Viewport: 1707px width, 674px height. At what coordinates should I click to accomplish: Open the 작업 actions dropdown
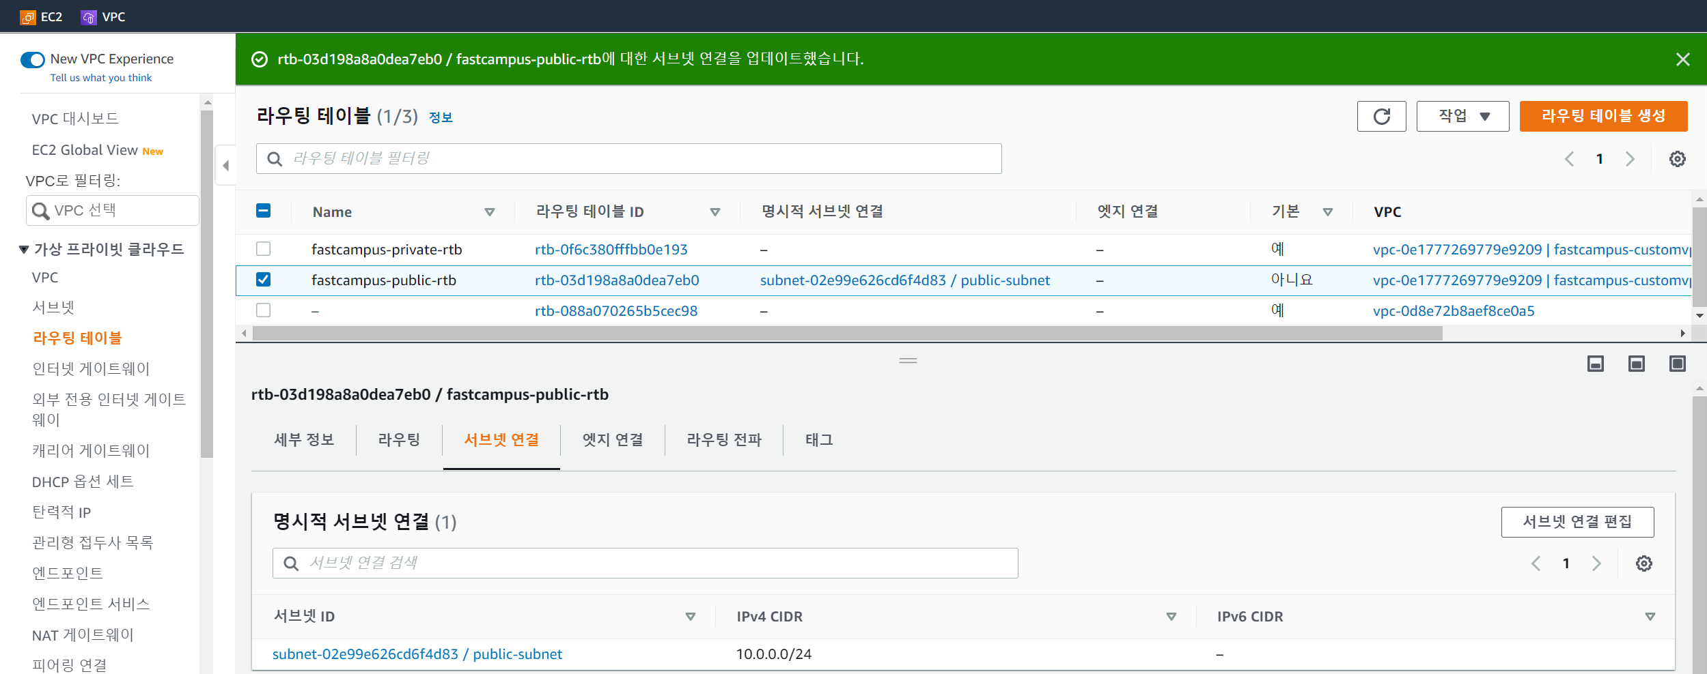click(x=1462, y=117)
